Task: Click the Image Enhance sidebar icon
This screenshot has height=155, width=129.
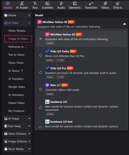Action: tap(6, 141)
